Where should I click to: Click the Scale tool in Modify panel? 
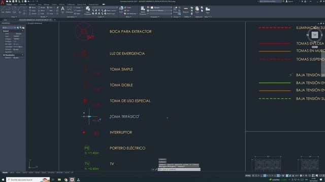tap(41, 14)
